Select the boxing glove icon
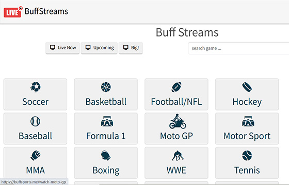 106,155
